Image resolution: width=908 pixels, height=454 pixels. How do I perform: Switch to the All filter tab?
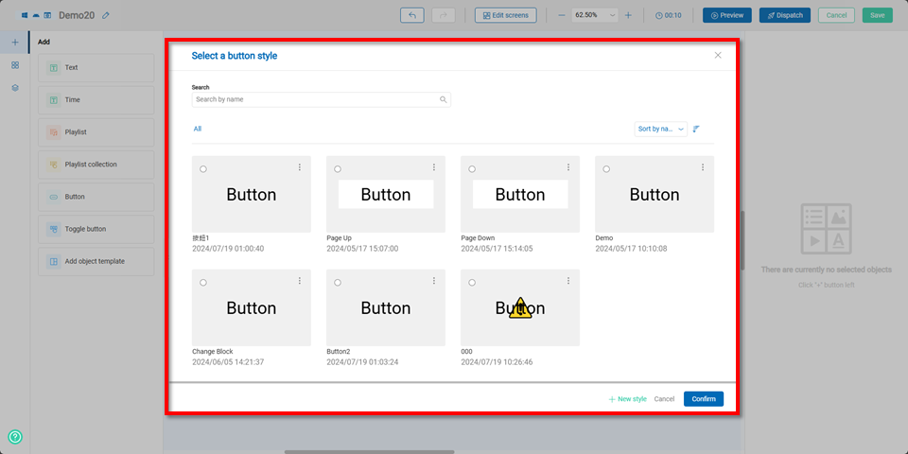pyautogui.click(x=198, y=129)
